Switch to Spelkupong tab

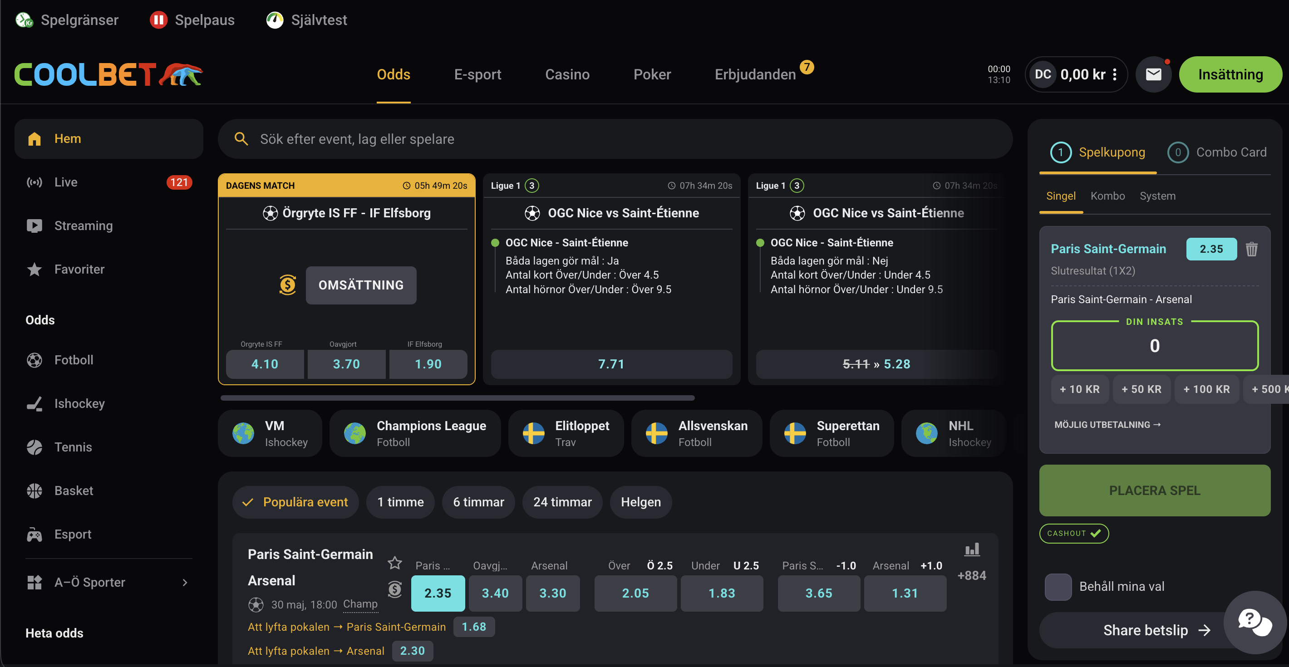1098,152
